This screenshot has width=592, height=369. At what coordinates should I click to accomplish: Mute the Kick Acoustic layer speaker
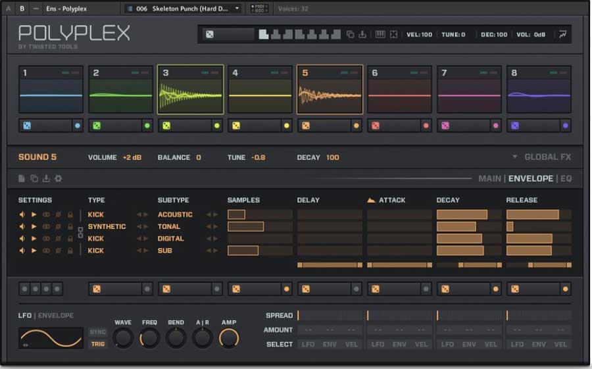coord(22,214)
